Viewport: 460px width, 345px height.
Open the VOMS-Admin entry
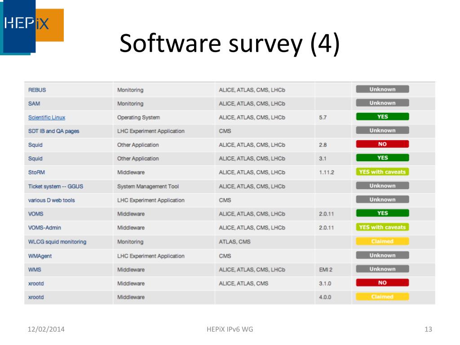[x=44, y=228]
